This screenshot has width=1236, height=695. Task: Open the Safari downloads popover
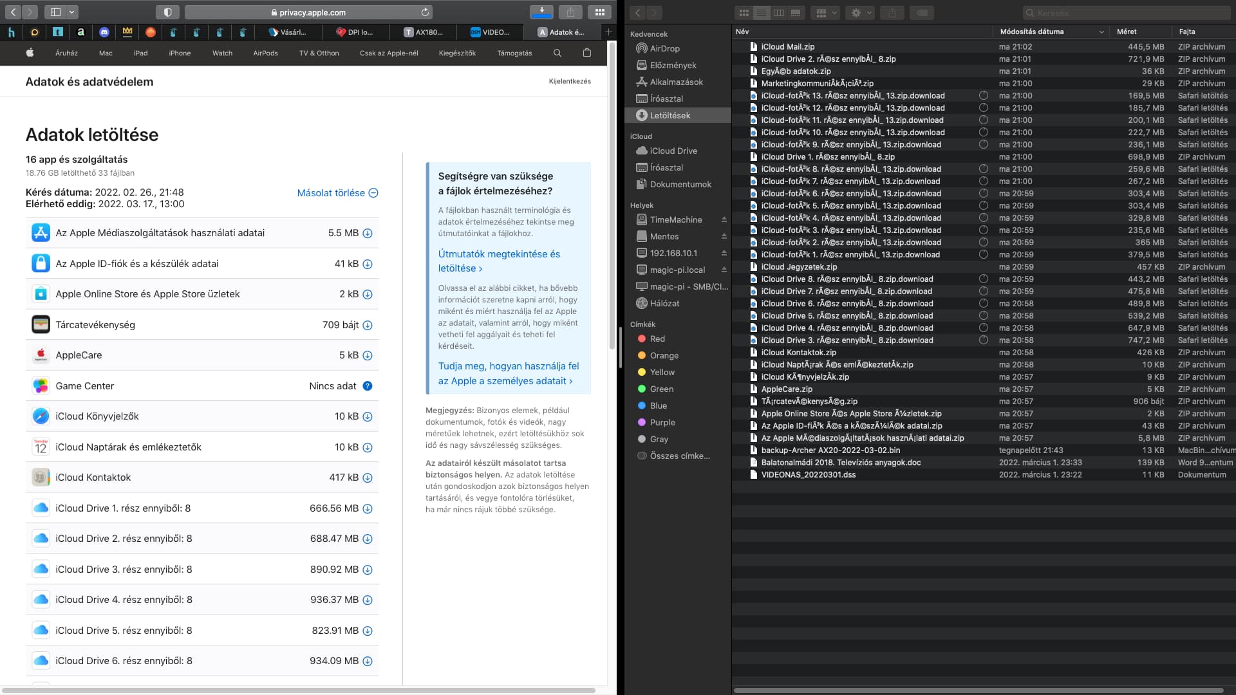[x=541, y=12]
